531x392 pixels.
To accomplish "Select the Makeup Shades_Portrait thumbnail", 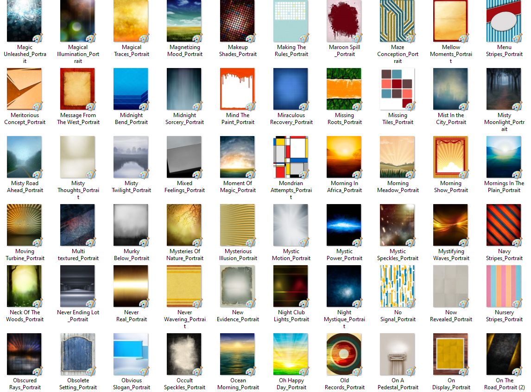I will coord(238,21).
